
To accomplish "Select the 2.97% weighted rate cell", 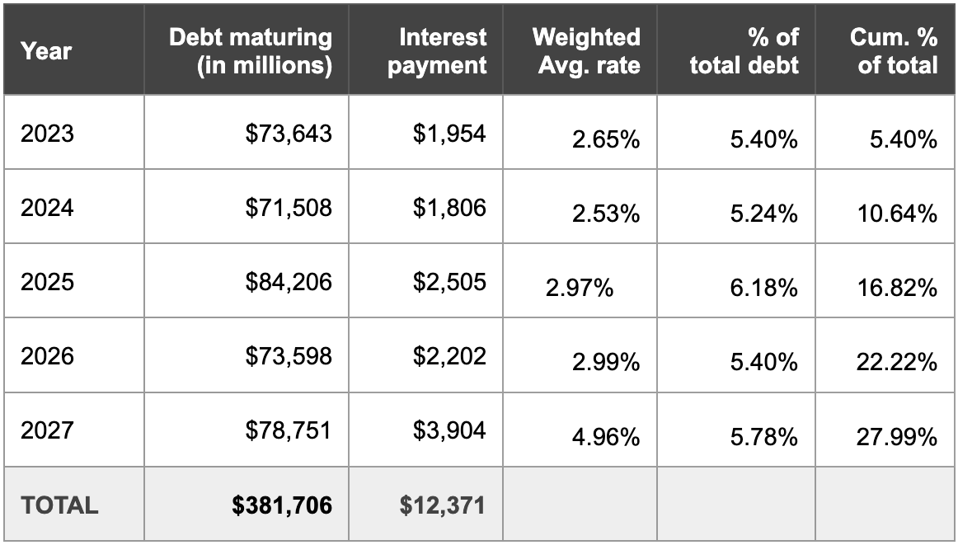I will coord(580,289).
